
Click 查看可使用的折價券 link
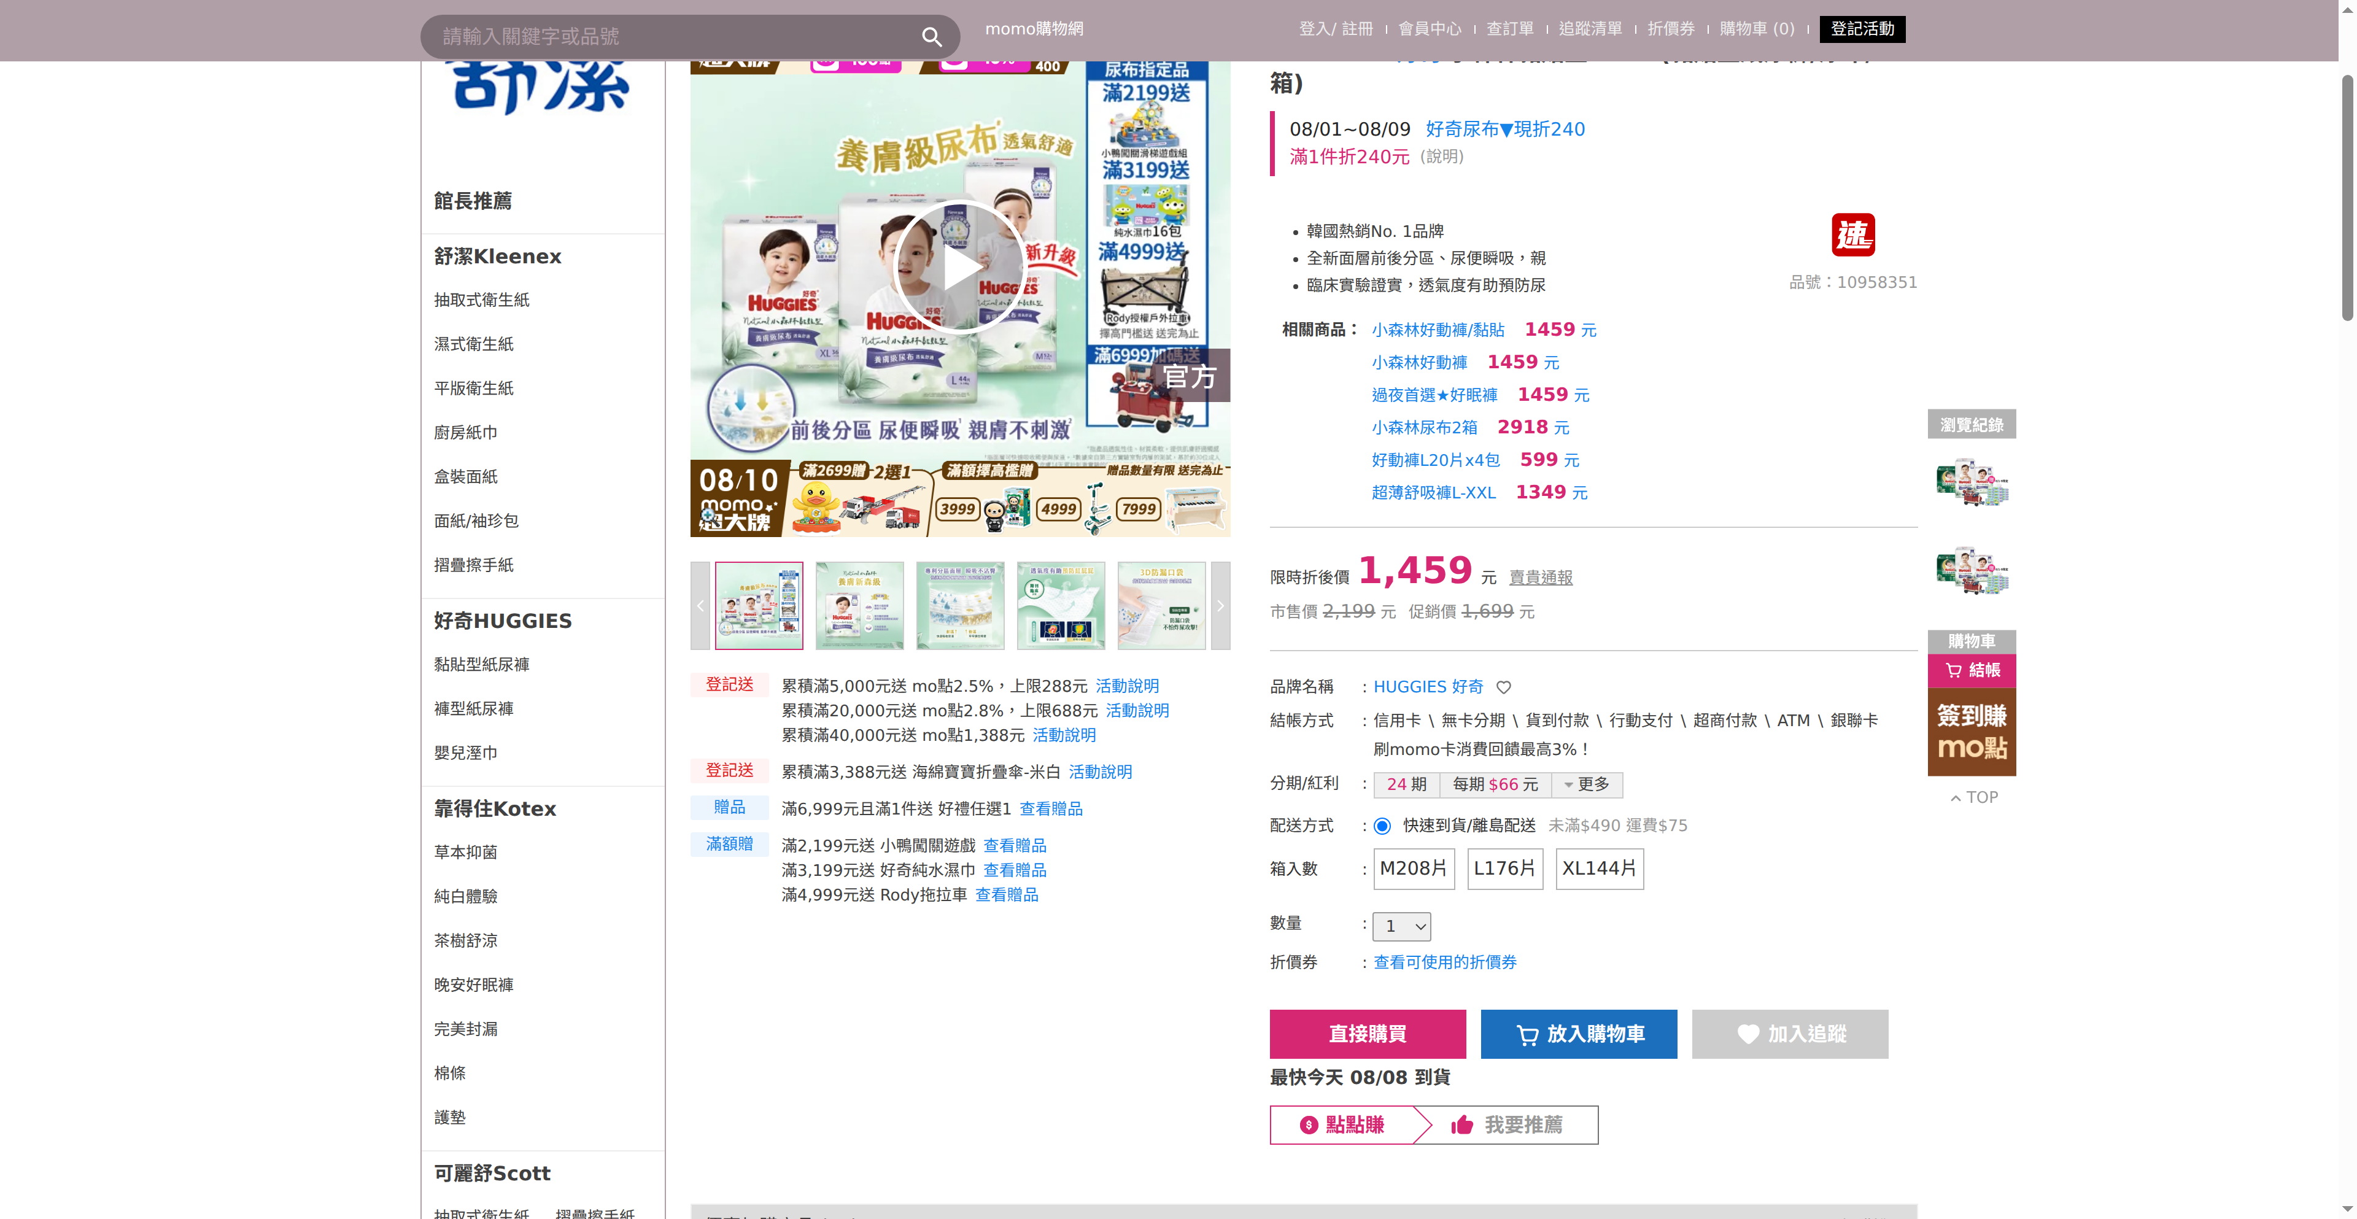tap(1445, 963)
